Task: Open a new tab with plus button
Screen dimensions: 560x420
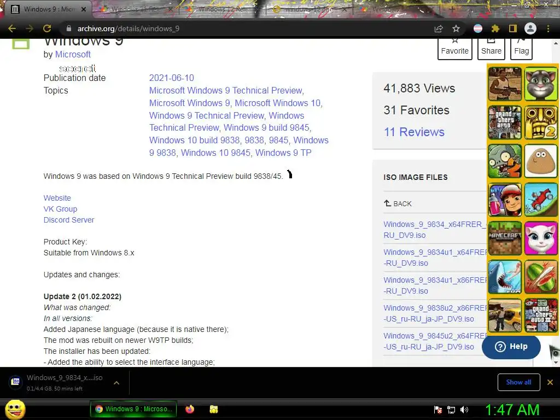Action: [452, 9]
